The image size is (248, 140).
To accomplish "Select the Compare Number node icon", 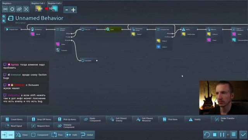I will tap(58, 30).
